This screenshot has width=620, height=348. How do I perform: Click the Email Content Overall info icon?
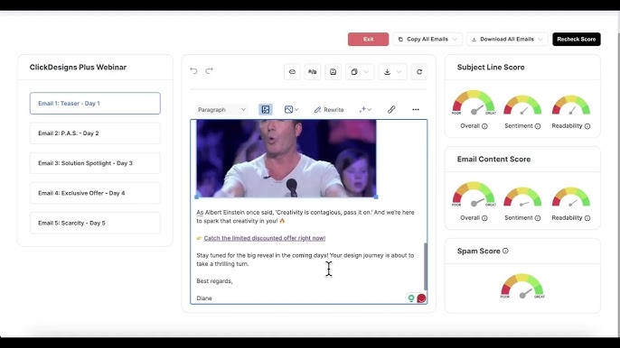click(x=484, y=218)
